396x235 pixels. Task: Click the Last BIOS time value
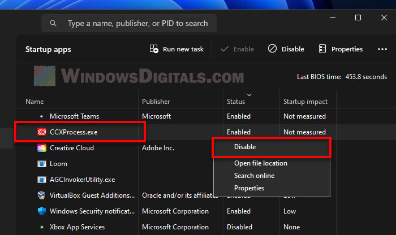coord(366,77)
